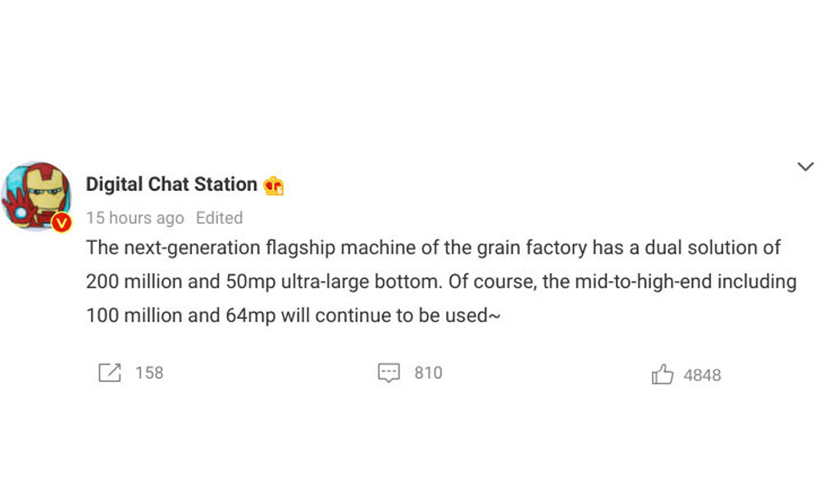Open the Iron Man profile avatar
This screenshot has width=820, height=492.
tap(34, 195)
